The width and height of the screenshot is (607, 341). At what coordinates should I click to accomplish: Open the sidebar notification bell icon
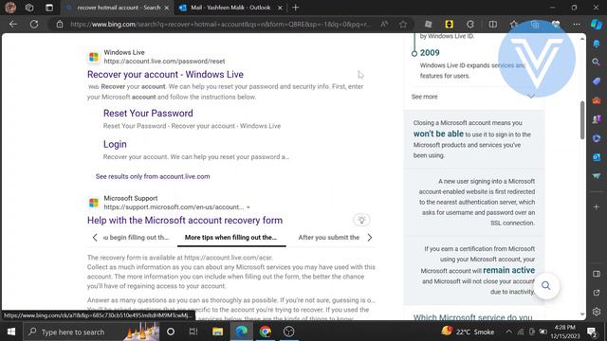(597, 44)
